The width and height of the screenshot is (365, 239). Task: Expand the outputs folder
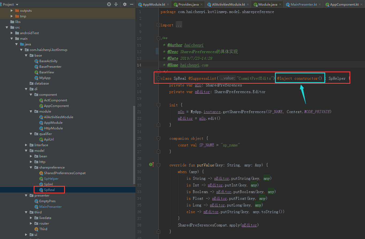[11, 11]
